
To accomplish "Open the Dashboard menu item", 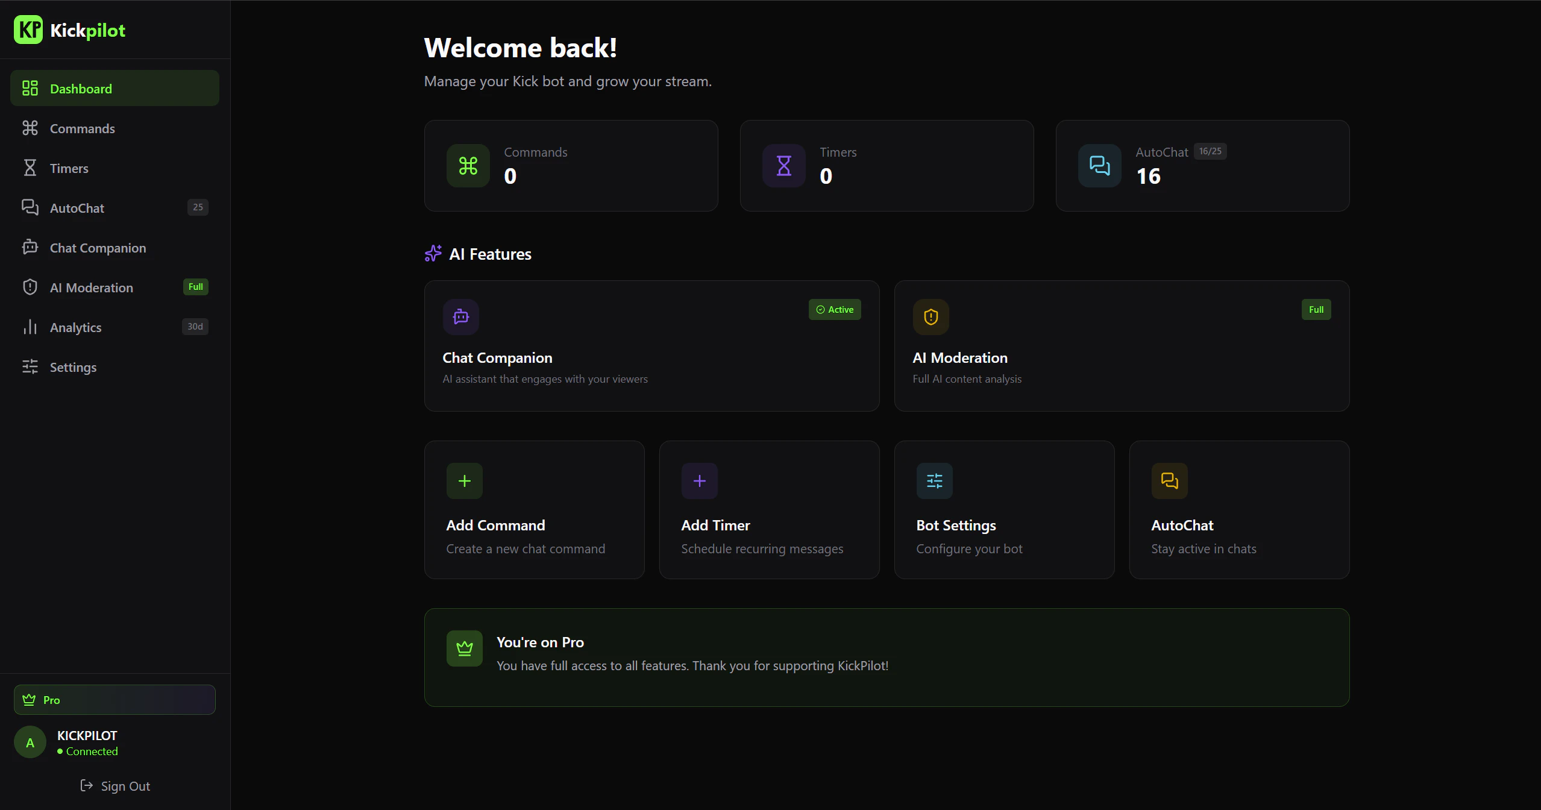I will (x=81, y=88).
